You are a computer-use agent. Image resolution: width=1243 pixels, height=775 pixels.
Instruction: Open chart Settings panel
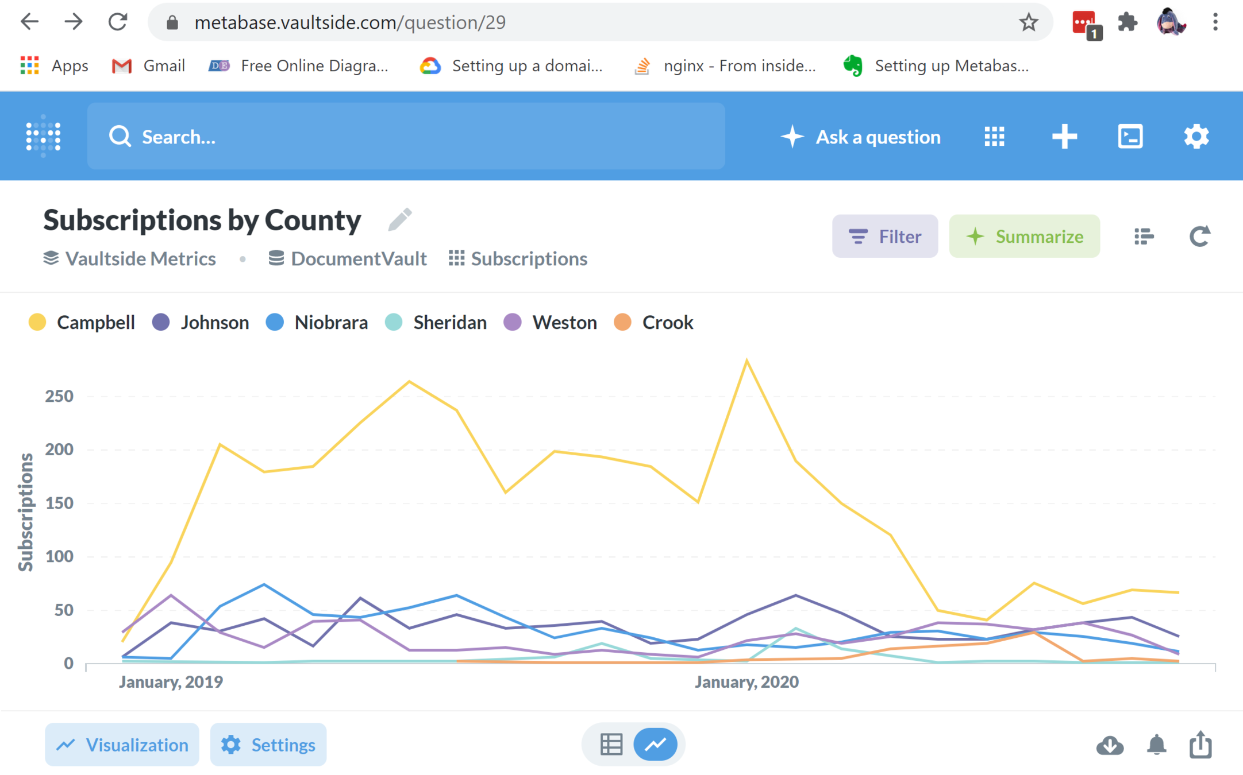point(268,745)
